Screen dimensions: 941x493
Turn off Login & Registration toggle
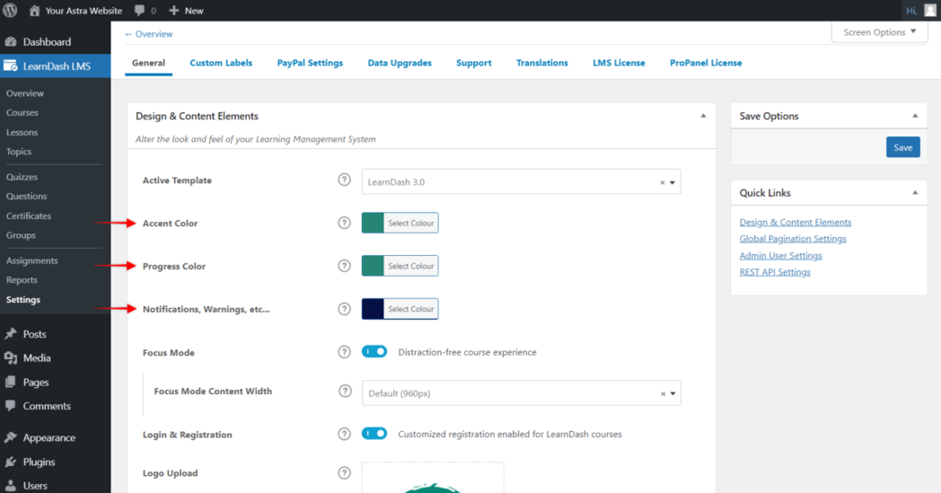374,434
